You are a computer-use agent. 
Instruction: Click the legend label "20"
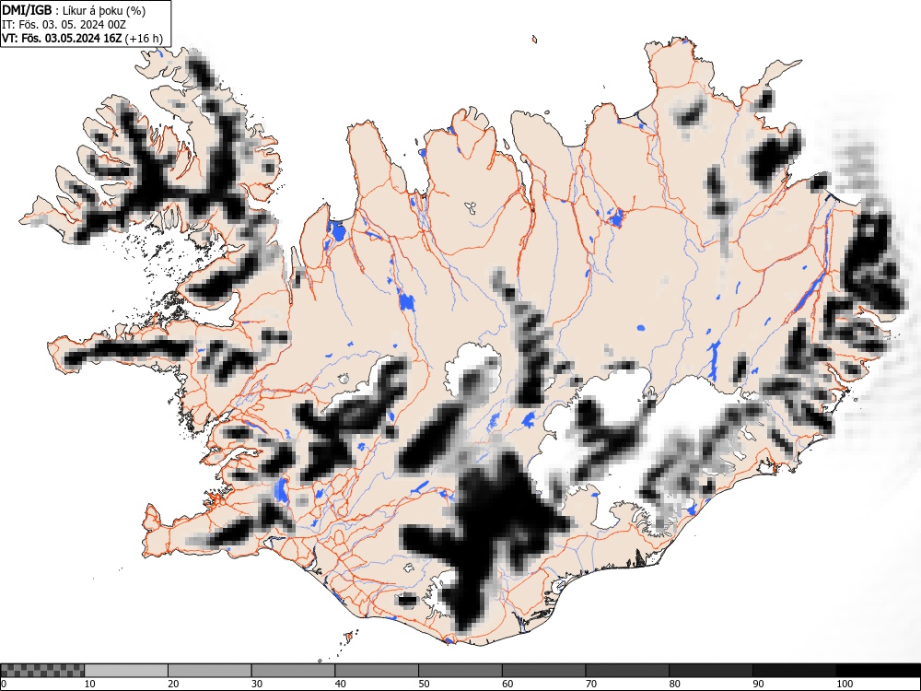point(173,684)
